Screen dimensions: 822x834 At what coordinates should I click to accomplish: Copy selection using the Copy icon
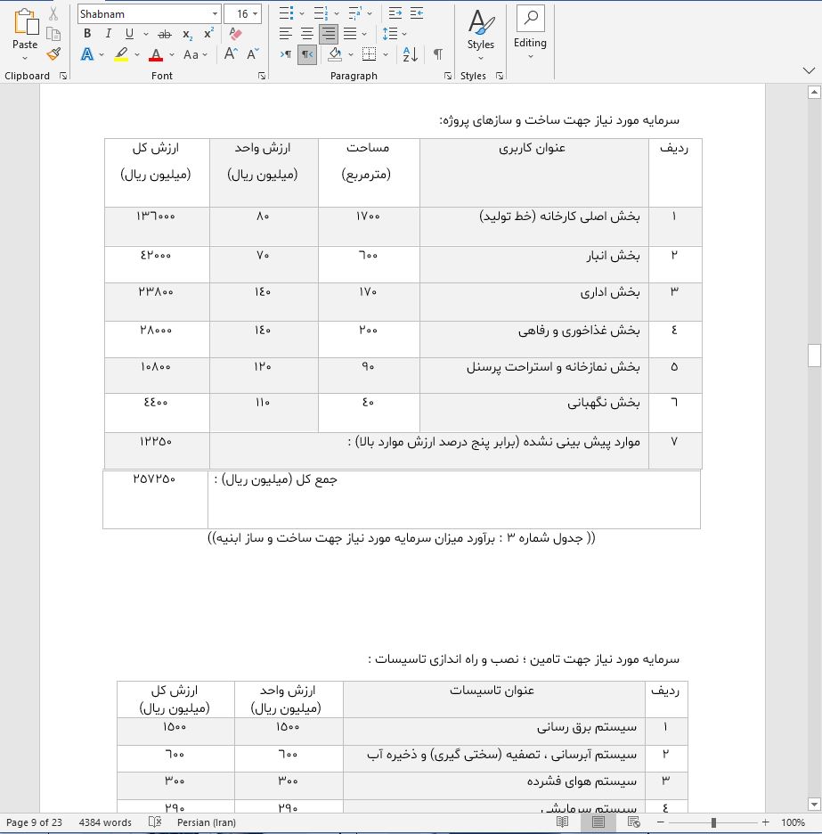click(x=53, y=34)
